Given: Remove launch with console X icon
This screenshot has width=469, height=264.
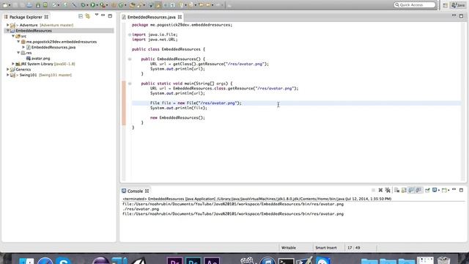Looking at the screenshot, I should (x=380, y=190).
